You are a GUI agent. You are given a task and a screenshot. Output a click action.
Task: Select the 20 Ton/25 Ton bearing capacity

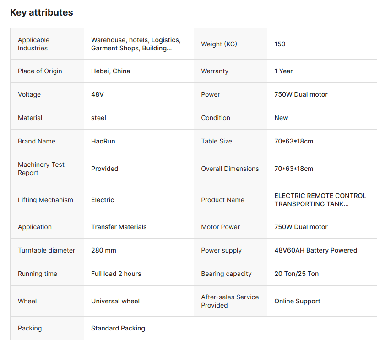(x=296, y=274)
